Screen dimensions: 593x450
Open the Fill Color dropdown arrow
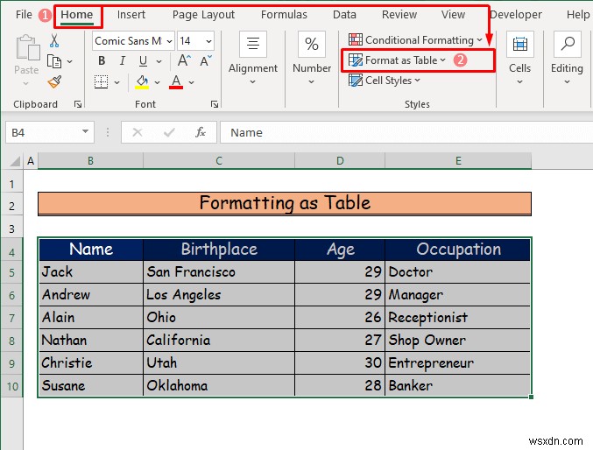[157, 82]
